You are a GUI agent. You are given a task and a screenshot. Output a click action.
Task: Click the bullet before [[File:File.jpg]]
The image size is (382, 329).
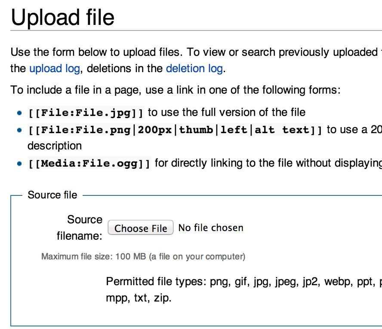(x=19, y=113)
